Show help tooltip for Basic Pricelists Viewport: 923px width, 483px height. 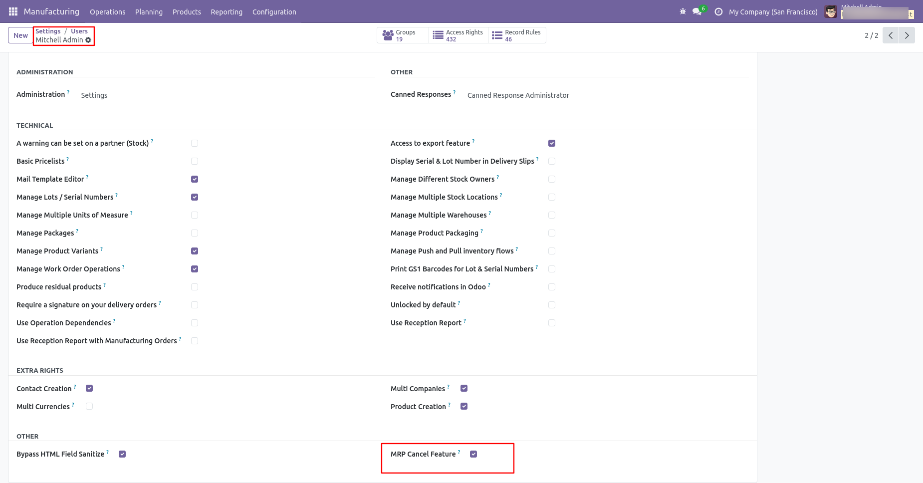[68, 159]
